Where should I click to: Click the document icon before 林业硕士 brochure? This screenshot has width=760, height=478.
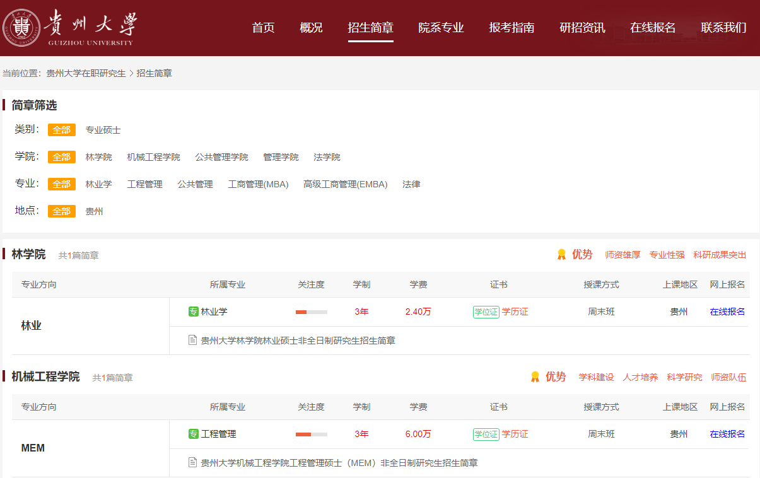pos(193,341)
